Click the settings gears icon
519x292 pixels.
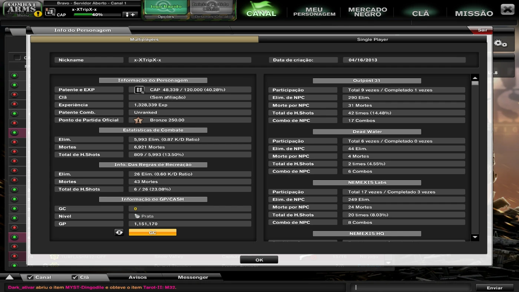[x=500, y=43]
